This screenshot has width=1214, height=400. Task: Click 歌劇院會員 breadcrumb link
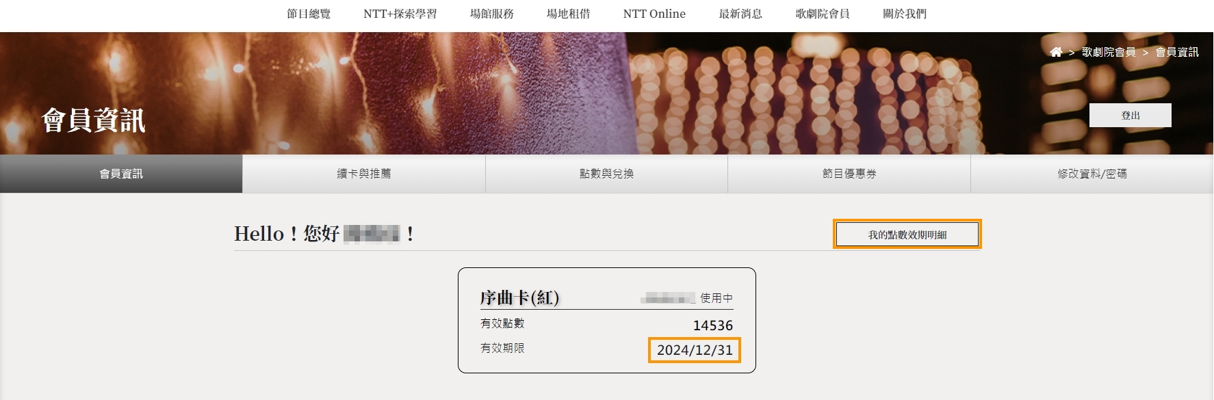click(x=1109, y=52)
